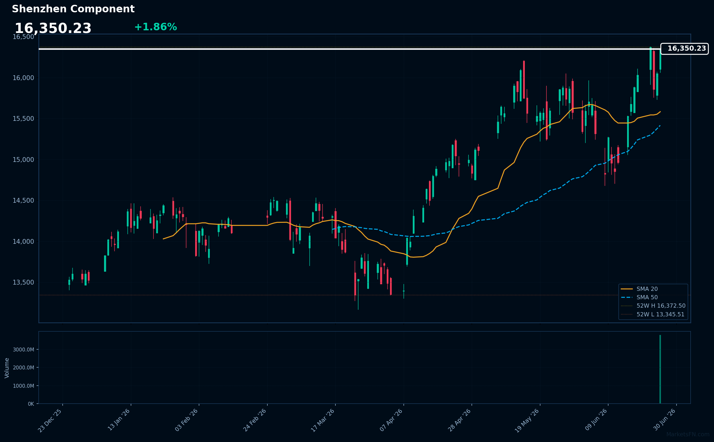Click the 1000.0M volume axis label
Screen dimensions: 714x442
click(x=23, y=386)
